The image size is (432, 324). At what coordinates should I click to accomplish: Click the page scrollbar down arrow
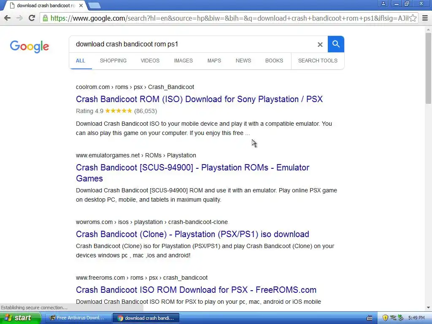point(428,308)
